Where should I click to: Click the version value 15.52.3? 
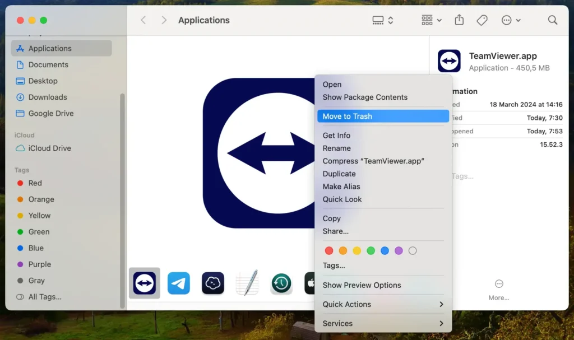(x=551, y=145)
